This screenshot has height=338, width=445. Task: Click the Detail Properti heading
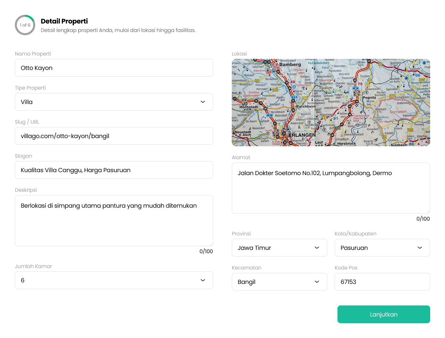64,21
